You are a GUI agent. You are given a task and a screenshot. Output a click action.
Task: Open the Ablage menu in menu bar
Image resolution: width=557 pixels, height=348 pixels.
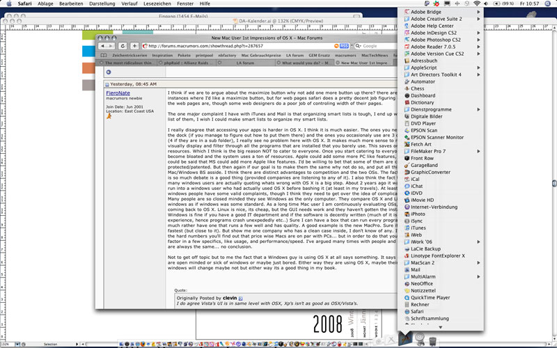[x=45, y=3]
